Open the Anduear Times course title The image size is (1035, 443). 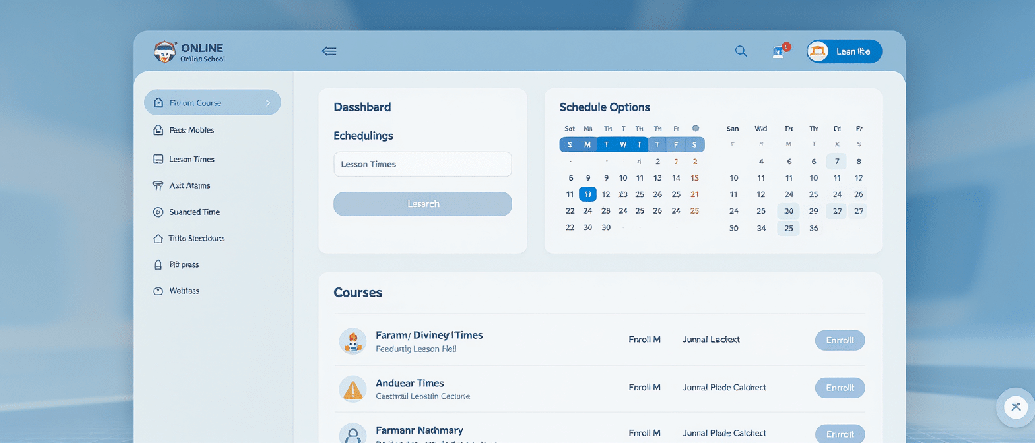pyautogui.click(x=410, y=383)
